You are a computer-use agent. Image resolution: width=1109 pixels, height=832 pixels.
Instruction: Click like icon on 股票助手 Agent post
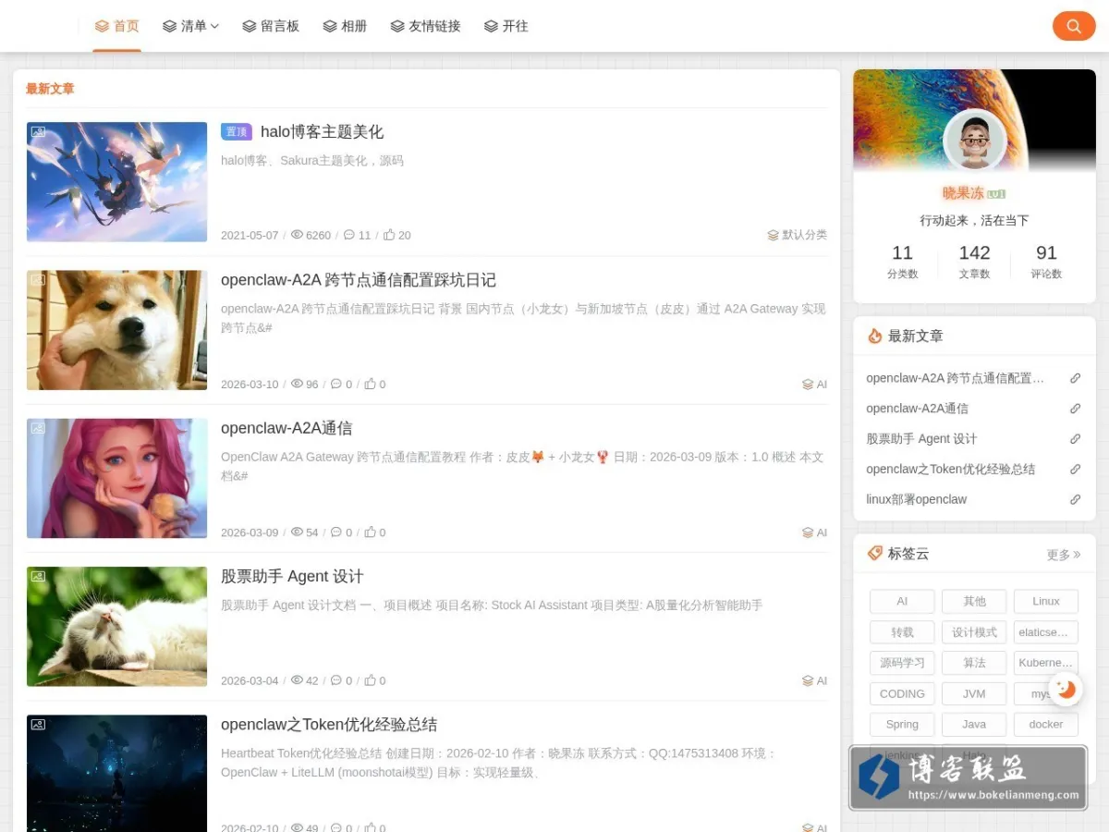370,679
